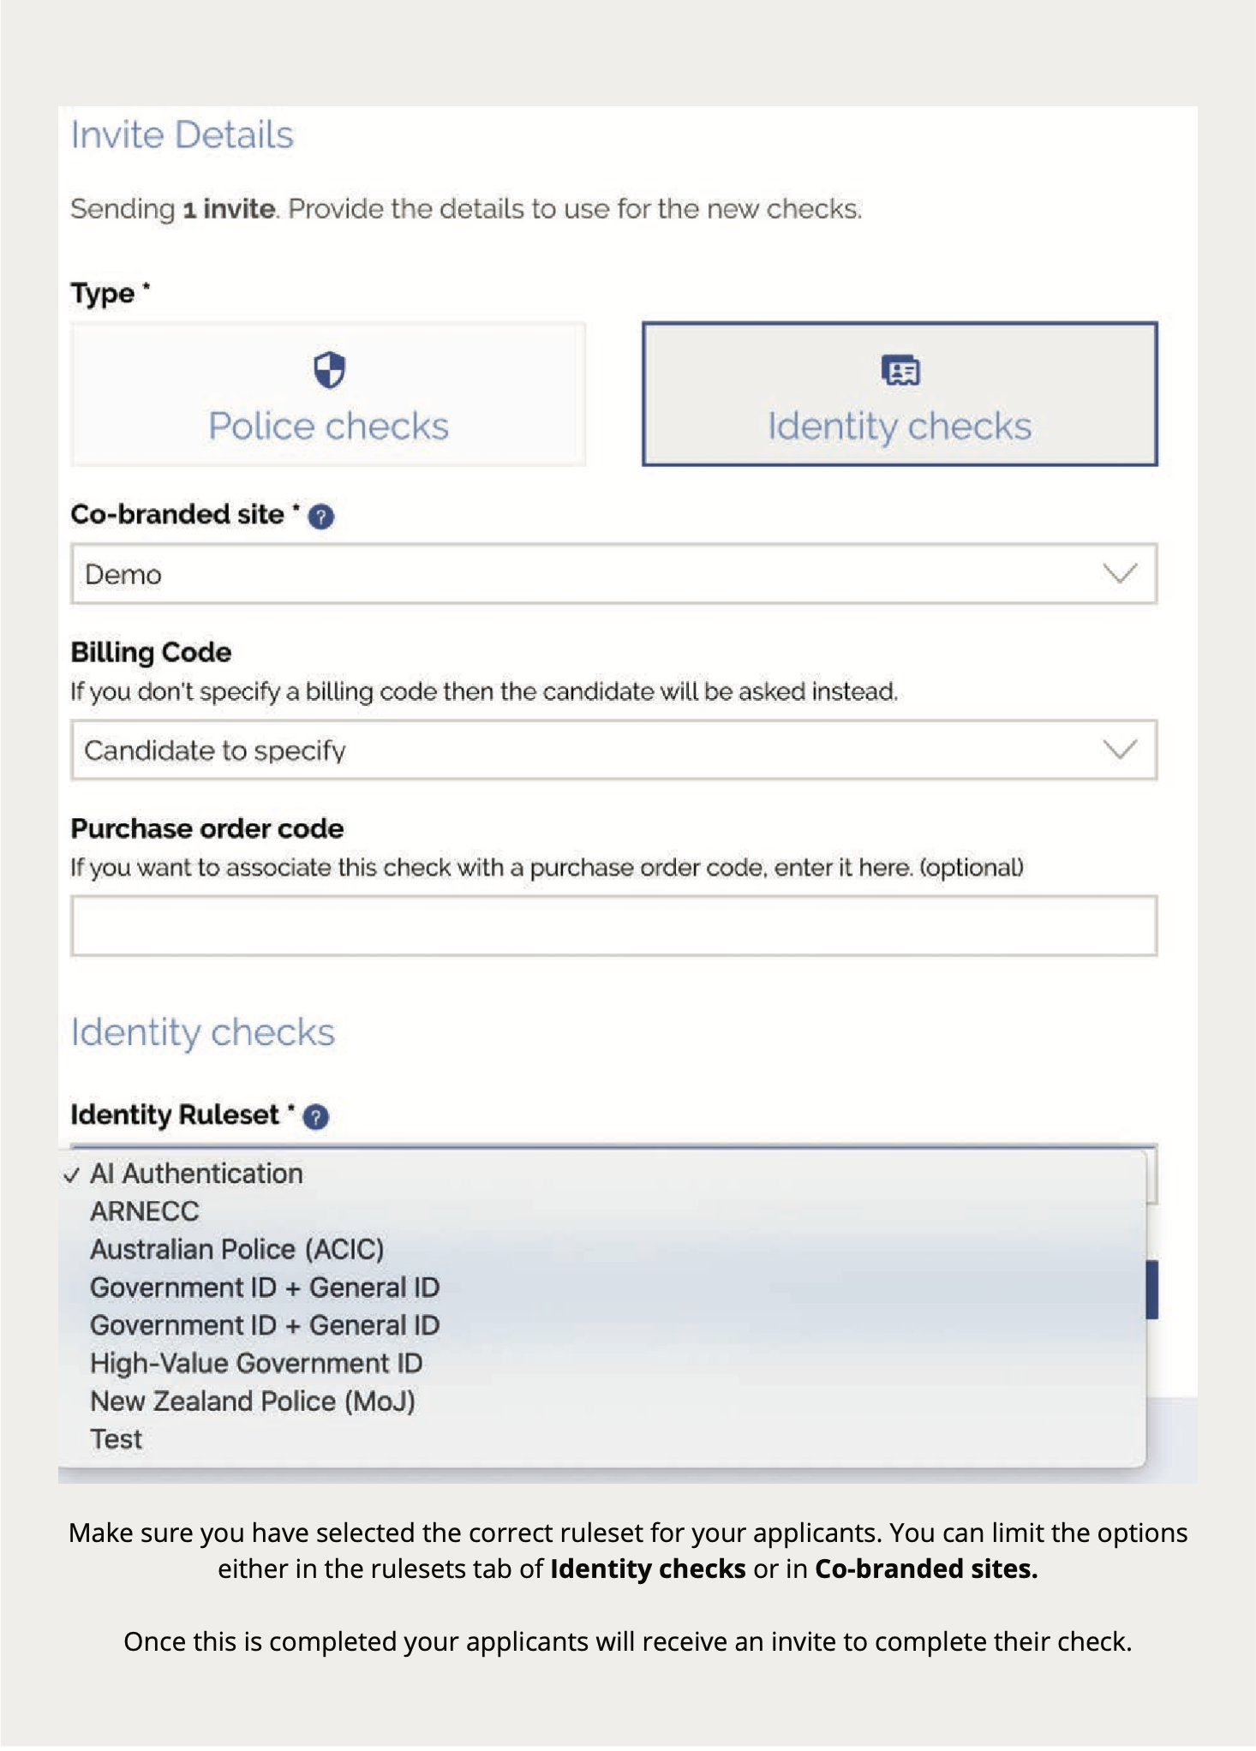Image resolution: width=1256 pixels, height=1751 pixels.
Task: Select the Test ruleset option
Action: click(117, 1439)
